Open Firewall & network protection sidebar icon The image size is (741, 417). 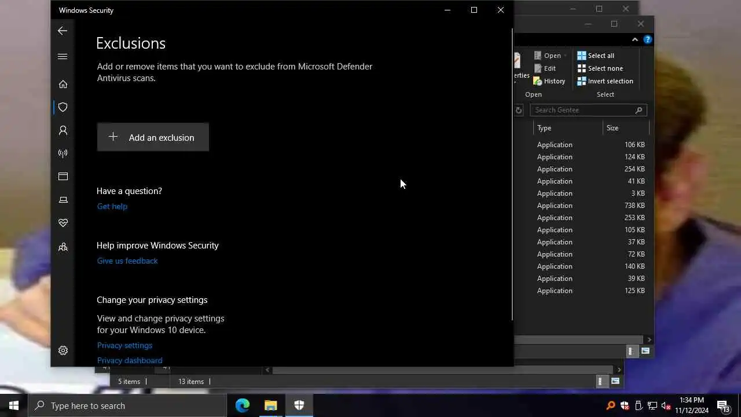tap(63, 153)
